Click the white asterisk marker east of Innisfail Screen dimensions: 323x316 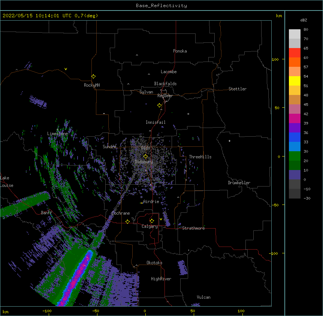pyautogui.click(x=188, y=114)
